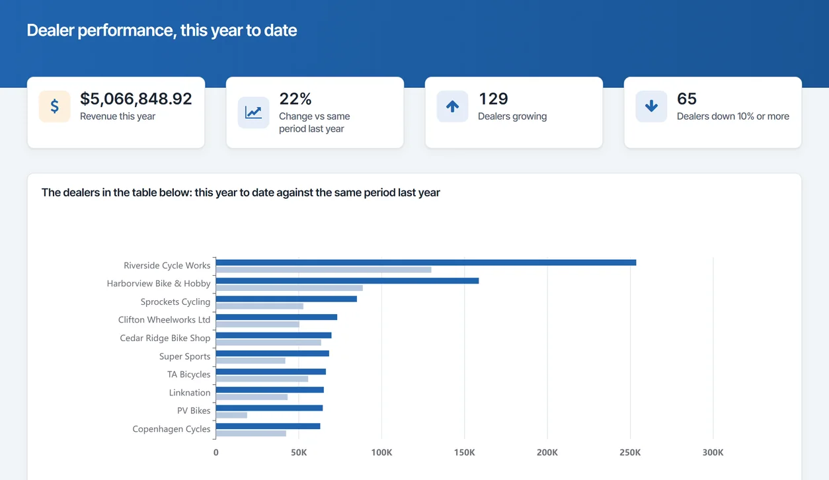Screen dimensions: 829x480
Task: Click Cedar Ridge Bike Shop dark bar
Action: [274, 335]
